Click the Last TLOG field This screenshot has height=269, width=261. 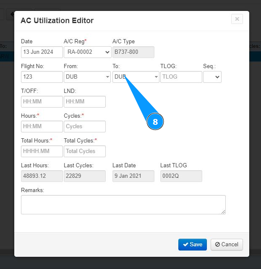[181, 176]
